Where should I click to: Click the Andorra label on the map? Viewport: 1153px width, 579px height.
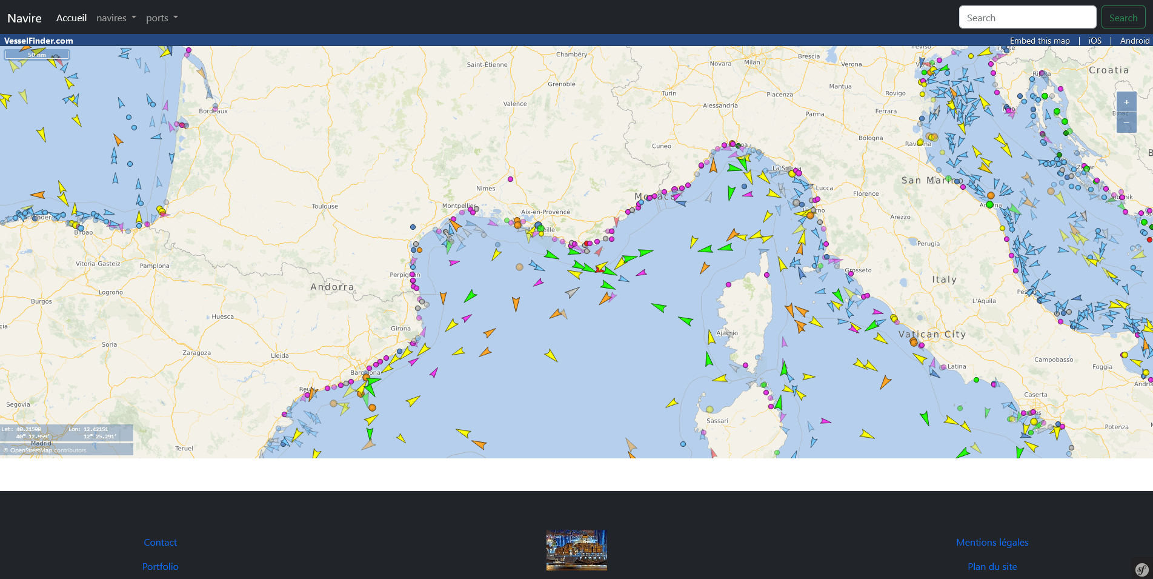tap(332, 287)
